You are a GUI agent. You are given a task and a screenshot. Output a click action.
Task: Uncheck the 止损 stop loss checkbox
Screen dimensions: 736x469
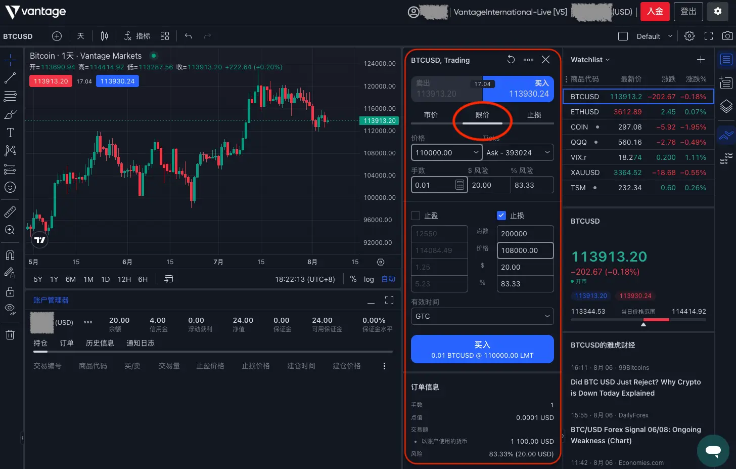coord(501,216)
